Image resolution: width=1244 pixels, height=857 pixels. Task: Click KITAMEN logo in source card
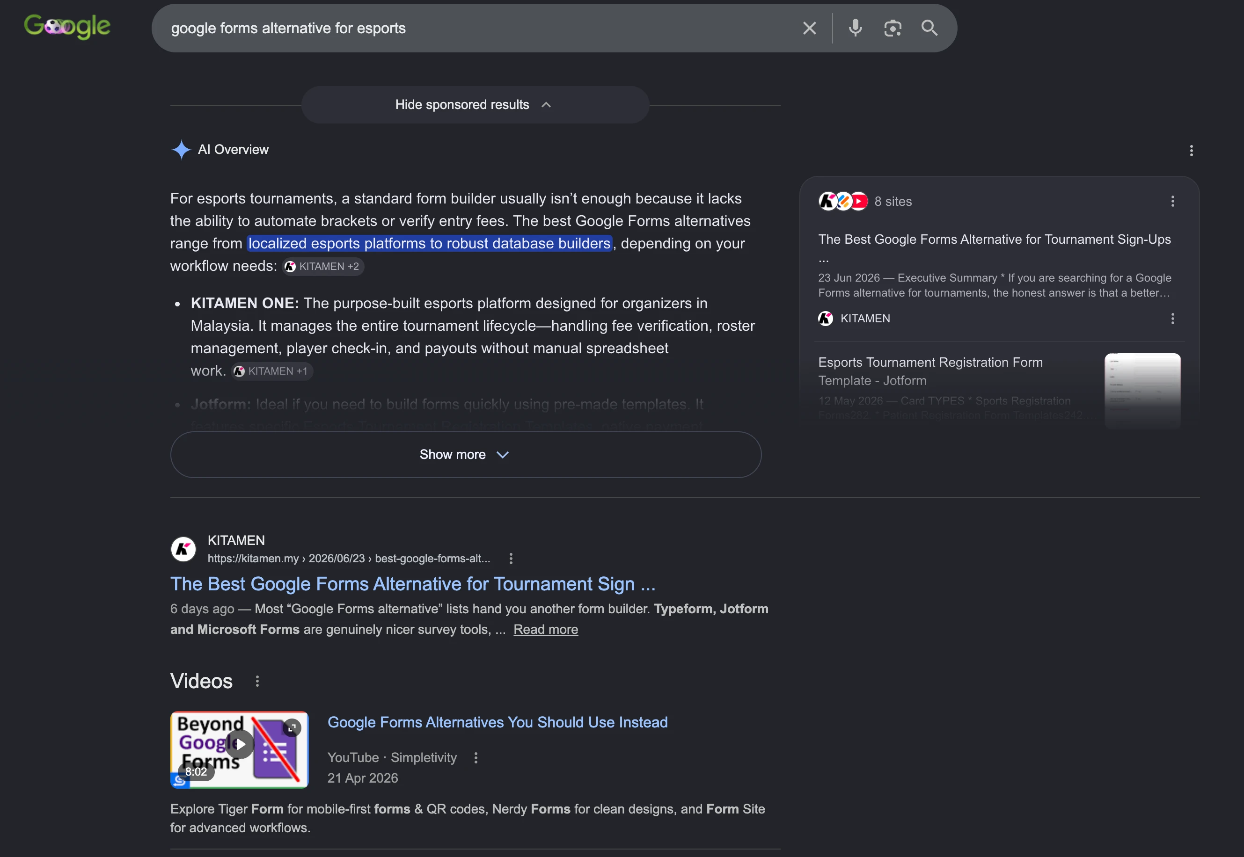click(825, 319)
